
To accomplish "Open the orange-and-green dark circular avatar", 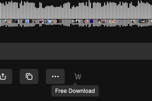I will (x=31, y=21).
